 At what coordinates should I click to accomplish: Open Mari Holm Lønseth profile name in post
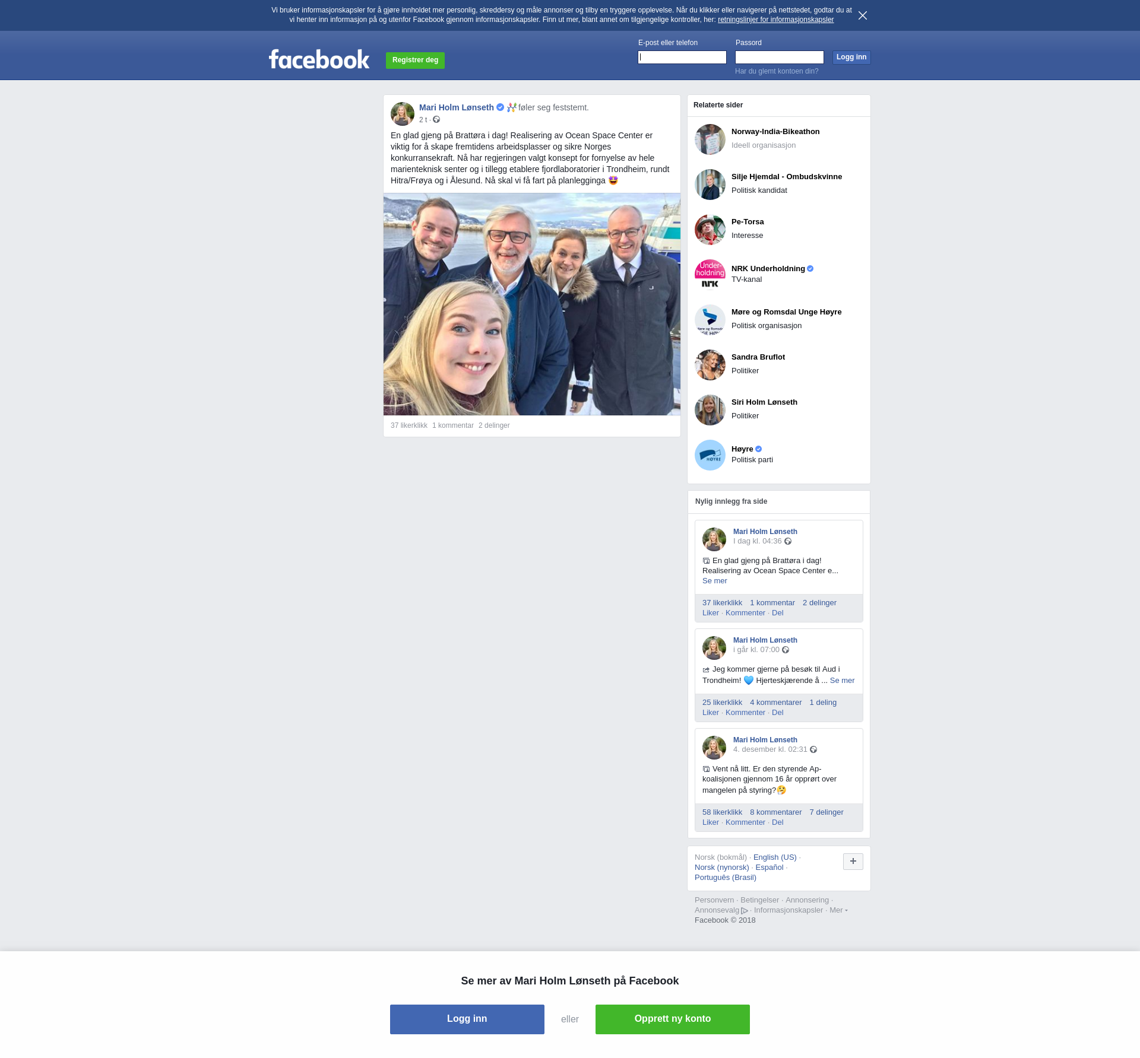[x=457, y=107]
